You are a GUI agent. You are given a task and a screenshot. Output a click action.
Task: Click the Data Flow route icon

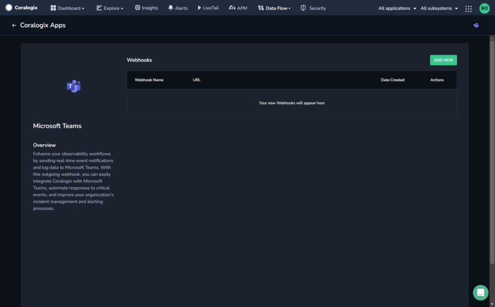[261, 8]
